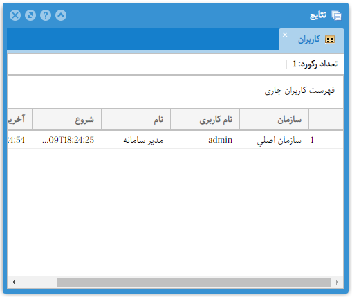352x297 pixels.
Task: Click the تعداد رکورد:1 label
Action: click(315, 64)
